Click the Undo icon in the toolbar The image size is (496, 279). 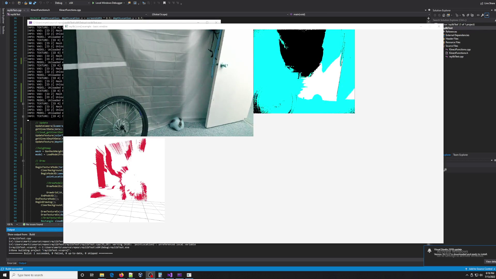coord(41,3)
